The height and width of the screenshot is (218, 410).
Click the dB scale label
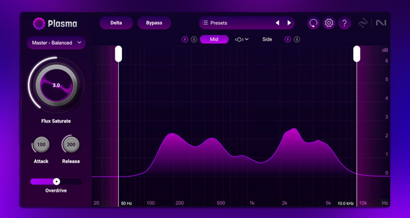tap(385, 50)
